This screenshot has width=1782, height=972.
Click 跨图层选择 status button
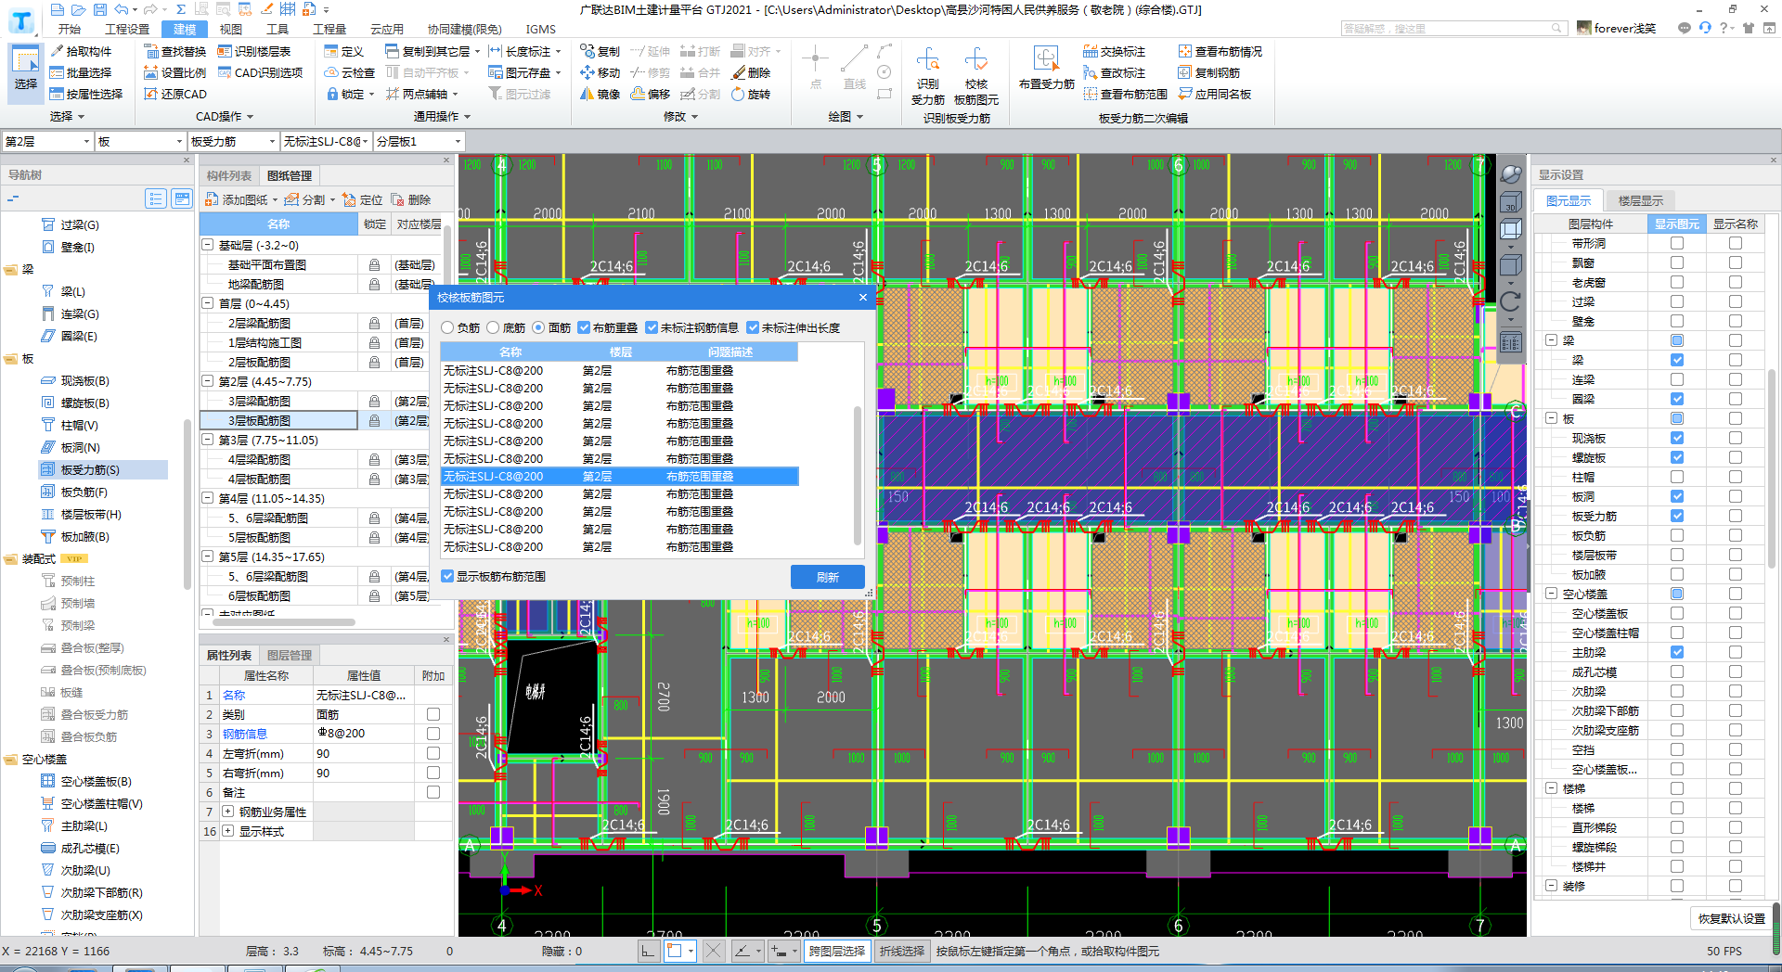pyautogui.click(x=836, y=951)
